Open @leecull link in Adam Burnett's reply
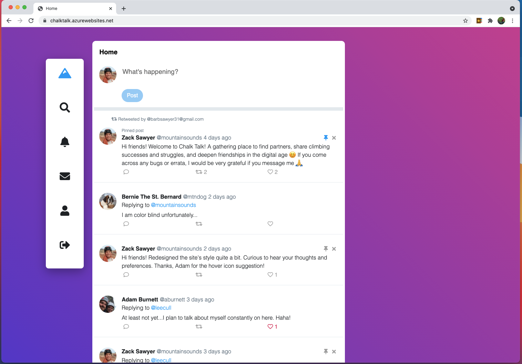Viewport: 522px width, 364px height. pyautogui.click(x=161, y=308)
